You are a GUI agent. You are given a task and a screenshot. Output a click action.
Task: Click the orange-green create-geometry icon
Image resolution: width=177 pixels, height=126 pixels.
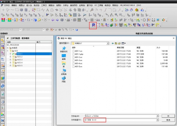[9, 20]
